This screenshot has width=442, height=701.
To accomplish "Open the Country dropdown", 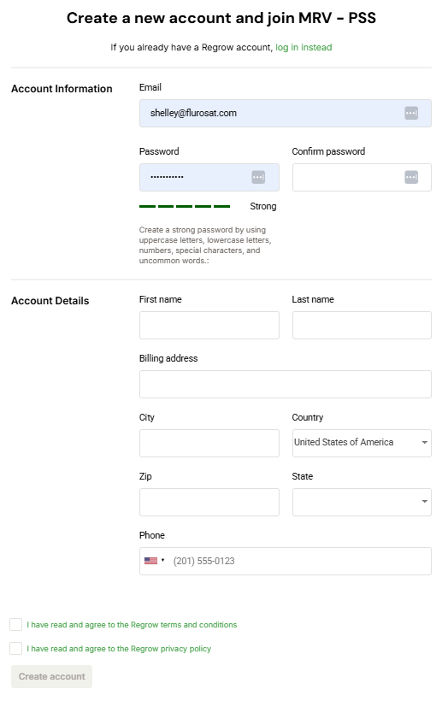I will point(362,443).
